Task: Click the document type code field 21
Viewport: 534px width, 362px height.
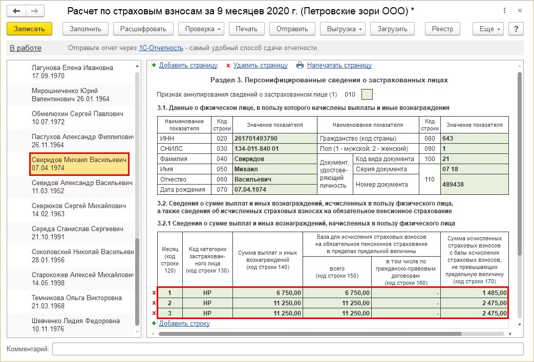Action: point(475,159)
